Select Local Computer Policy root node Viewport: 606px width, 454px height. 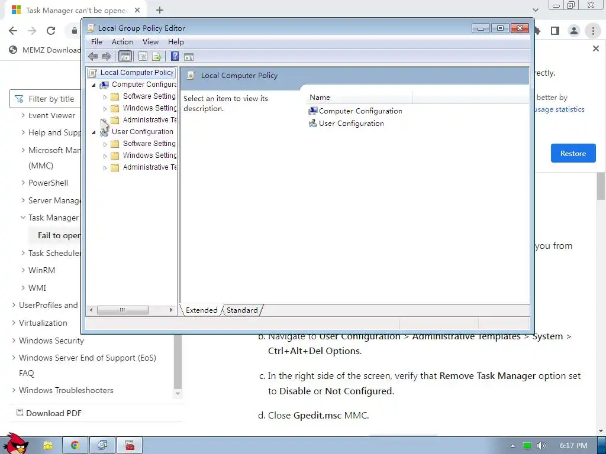(x=137, y=73)
